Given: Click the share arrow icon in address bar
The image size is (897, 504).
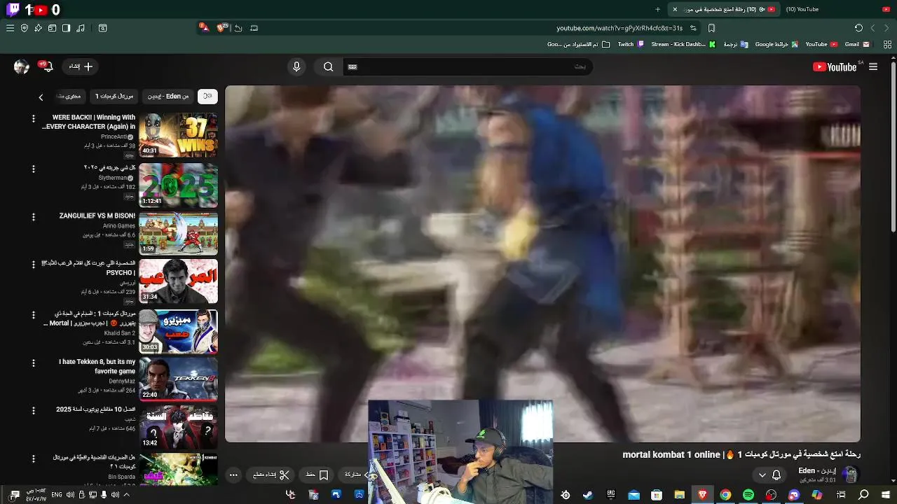Looking at the screenshot, I should tap(238, 28).
